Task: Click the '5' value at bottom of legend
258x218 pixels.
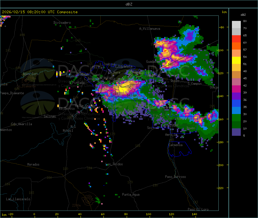Action: [244, 135]
